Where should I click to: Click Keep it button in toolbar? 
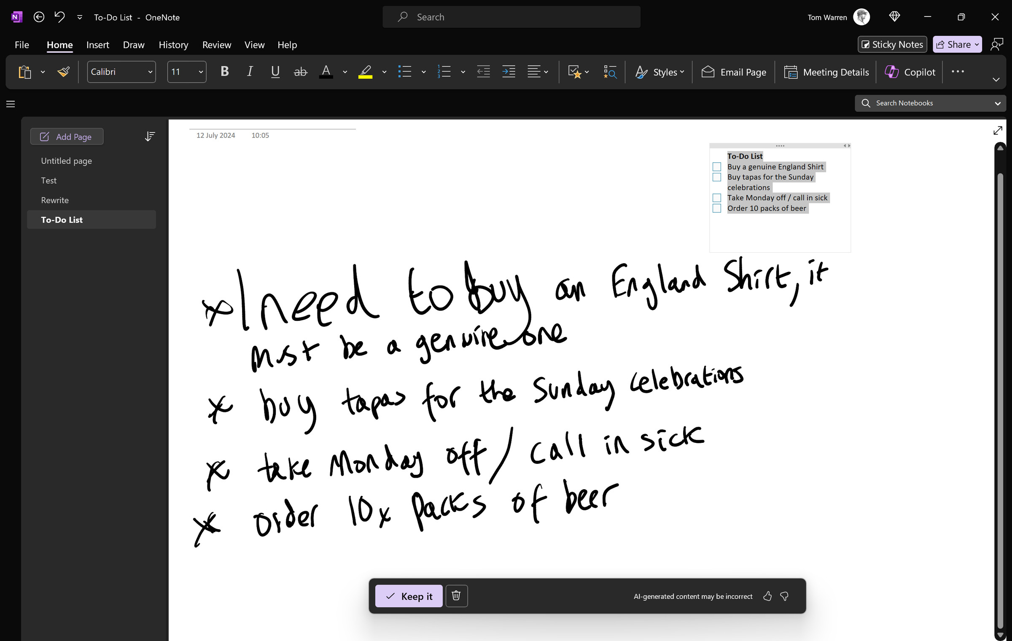pos(409,596)
